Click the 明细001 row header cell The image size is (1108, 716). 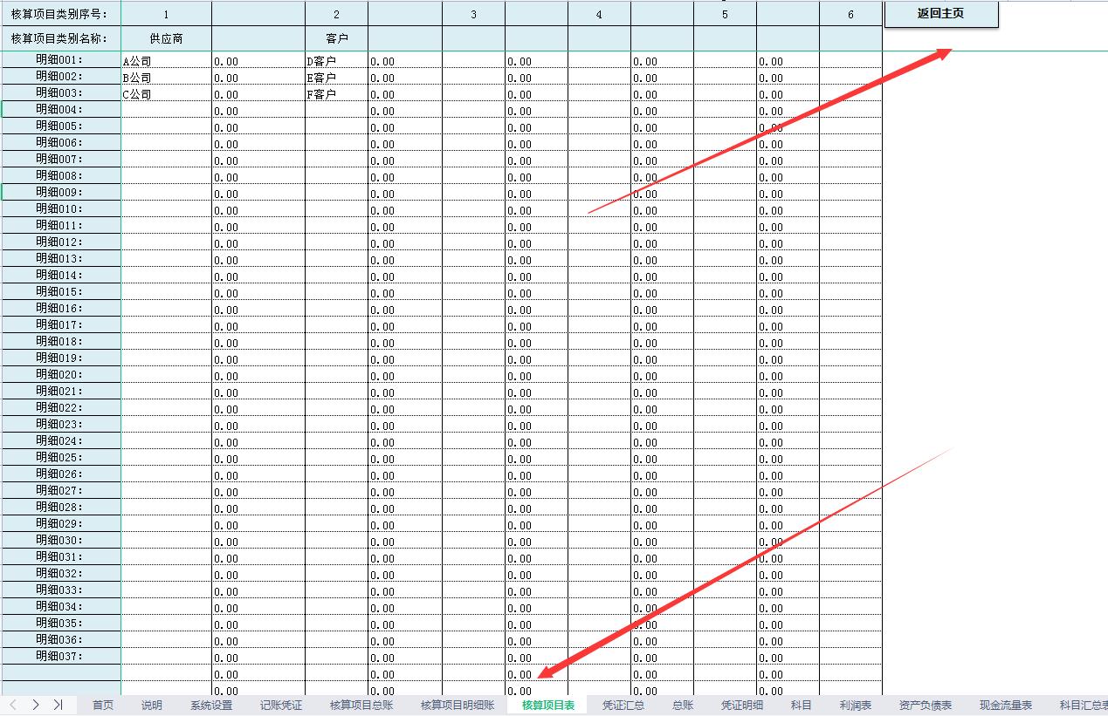[60, 61]
